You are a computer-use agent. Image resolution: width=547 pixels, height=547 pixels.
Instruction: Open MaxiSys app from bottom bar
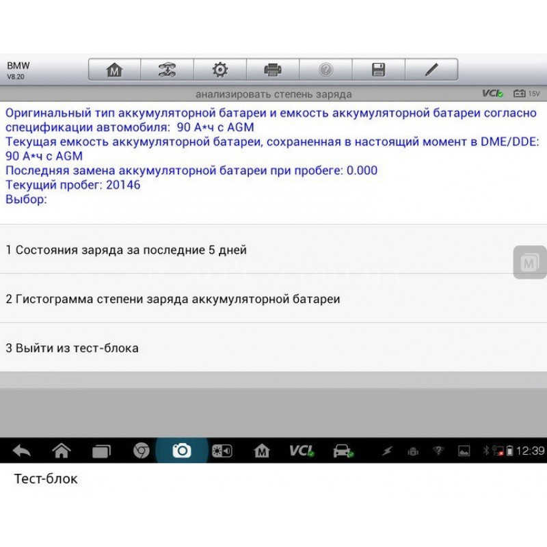[x=261, y=451]
